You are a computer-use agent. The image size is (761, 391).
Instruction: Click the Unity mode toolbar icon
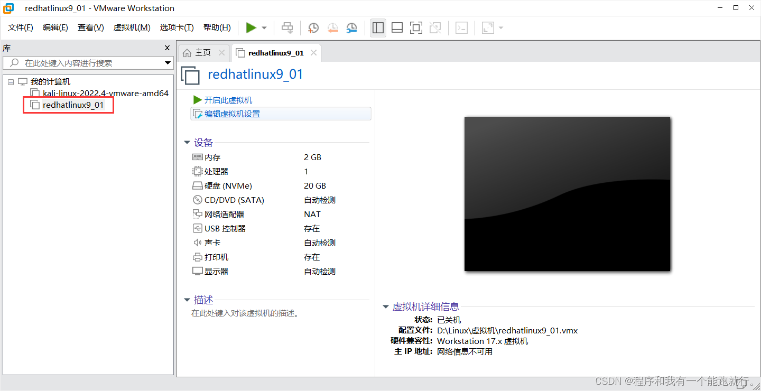point(435,27)
